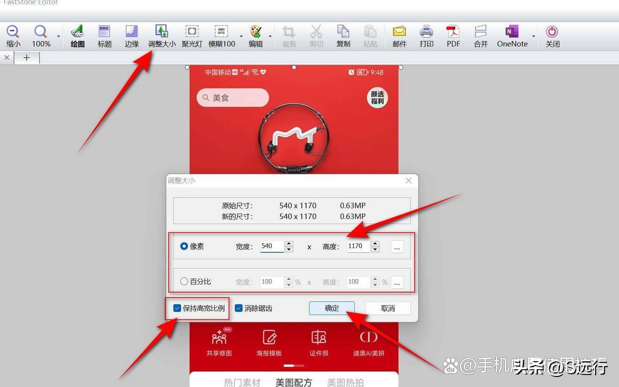Uncheck the 保持高宽比例 aspect ratio checkbox
This screenshot has height=387, width=619.
(177, 308)
